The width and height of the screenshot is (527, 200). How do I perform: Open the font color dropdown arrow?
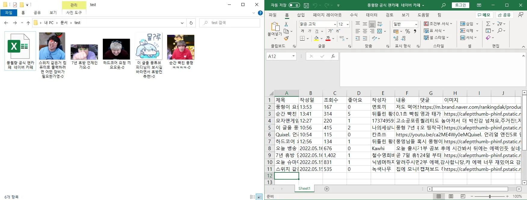pos(333,38)
